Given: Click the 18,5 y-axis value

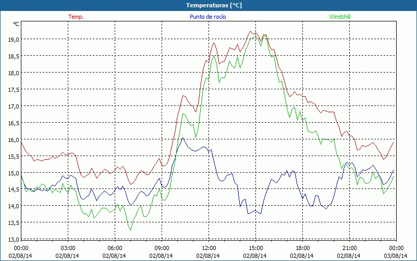Looking at the screenshot, I should [x=14, y=56].
